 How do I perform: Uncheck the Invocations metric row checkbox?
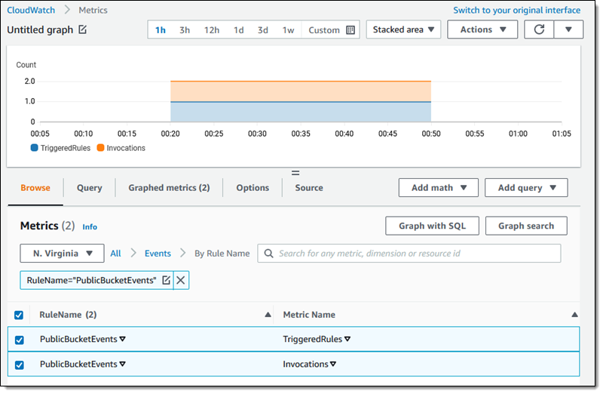(x=20, y=365)
